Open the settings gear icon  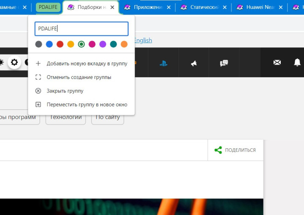pyautogui.click(x=14, y=63)
